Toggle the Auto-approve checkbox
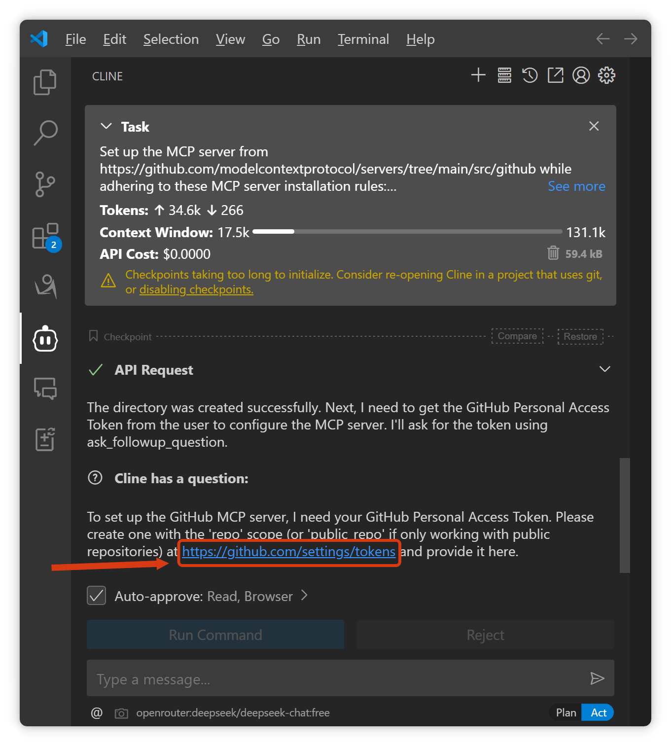This screenshot has width=671, height=746. tap(97, 596)
